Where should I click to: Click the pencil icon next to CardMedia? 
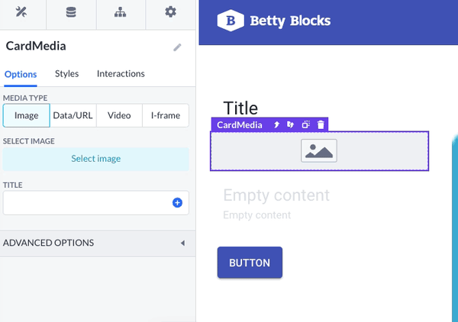[x=177, y=47]
